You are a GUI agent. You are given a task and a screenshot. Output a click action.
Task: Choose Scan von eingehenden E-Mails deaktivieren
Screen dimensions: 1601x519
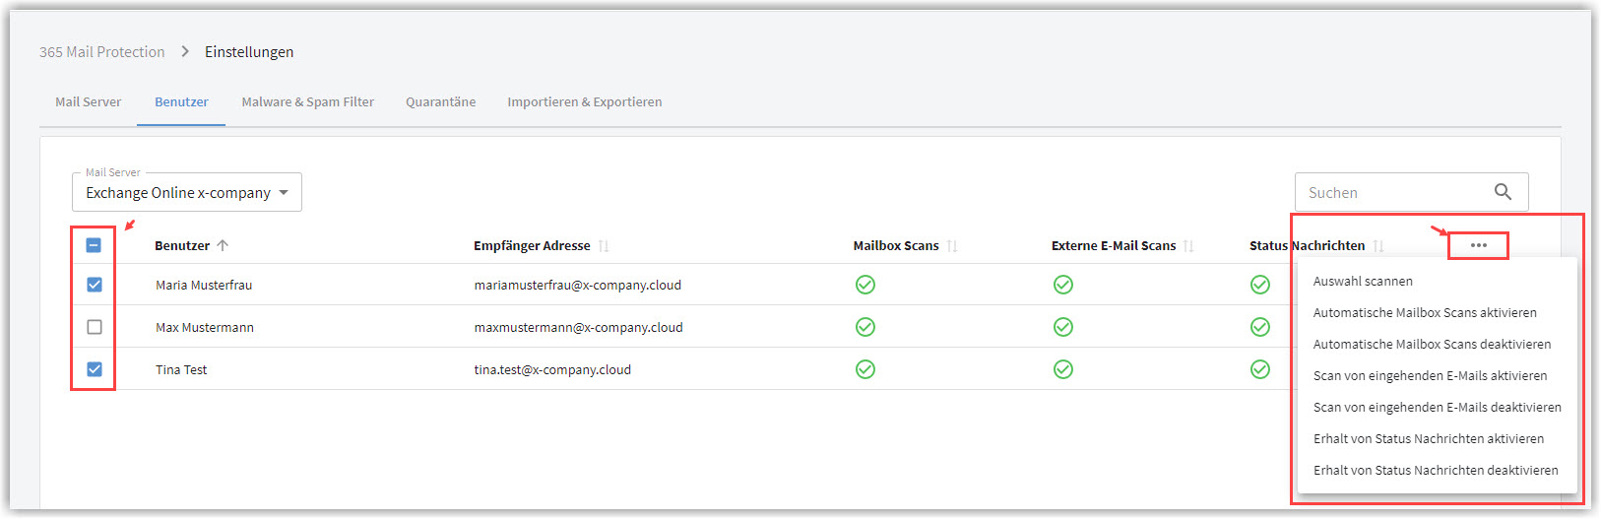coord(1437,407)
